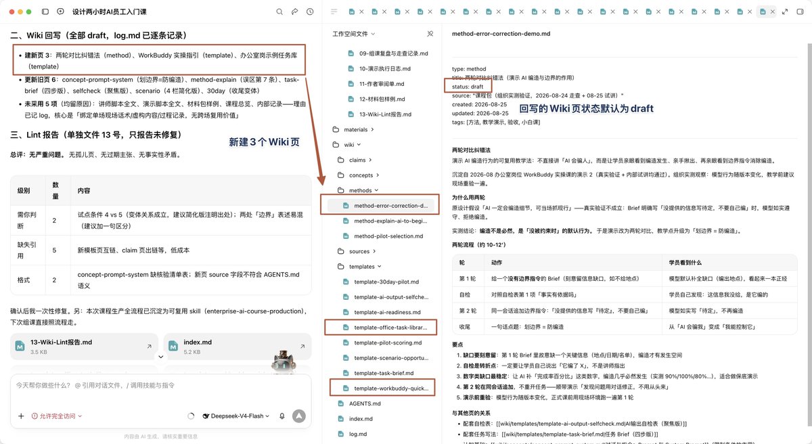Click the AGENTS.md file icon

click(x=340, y=403)
